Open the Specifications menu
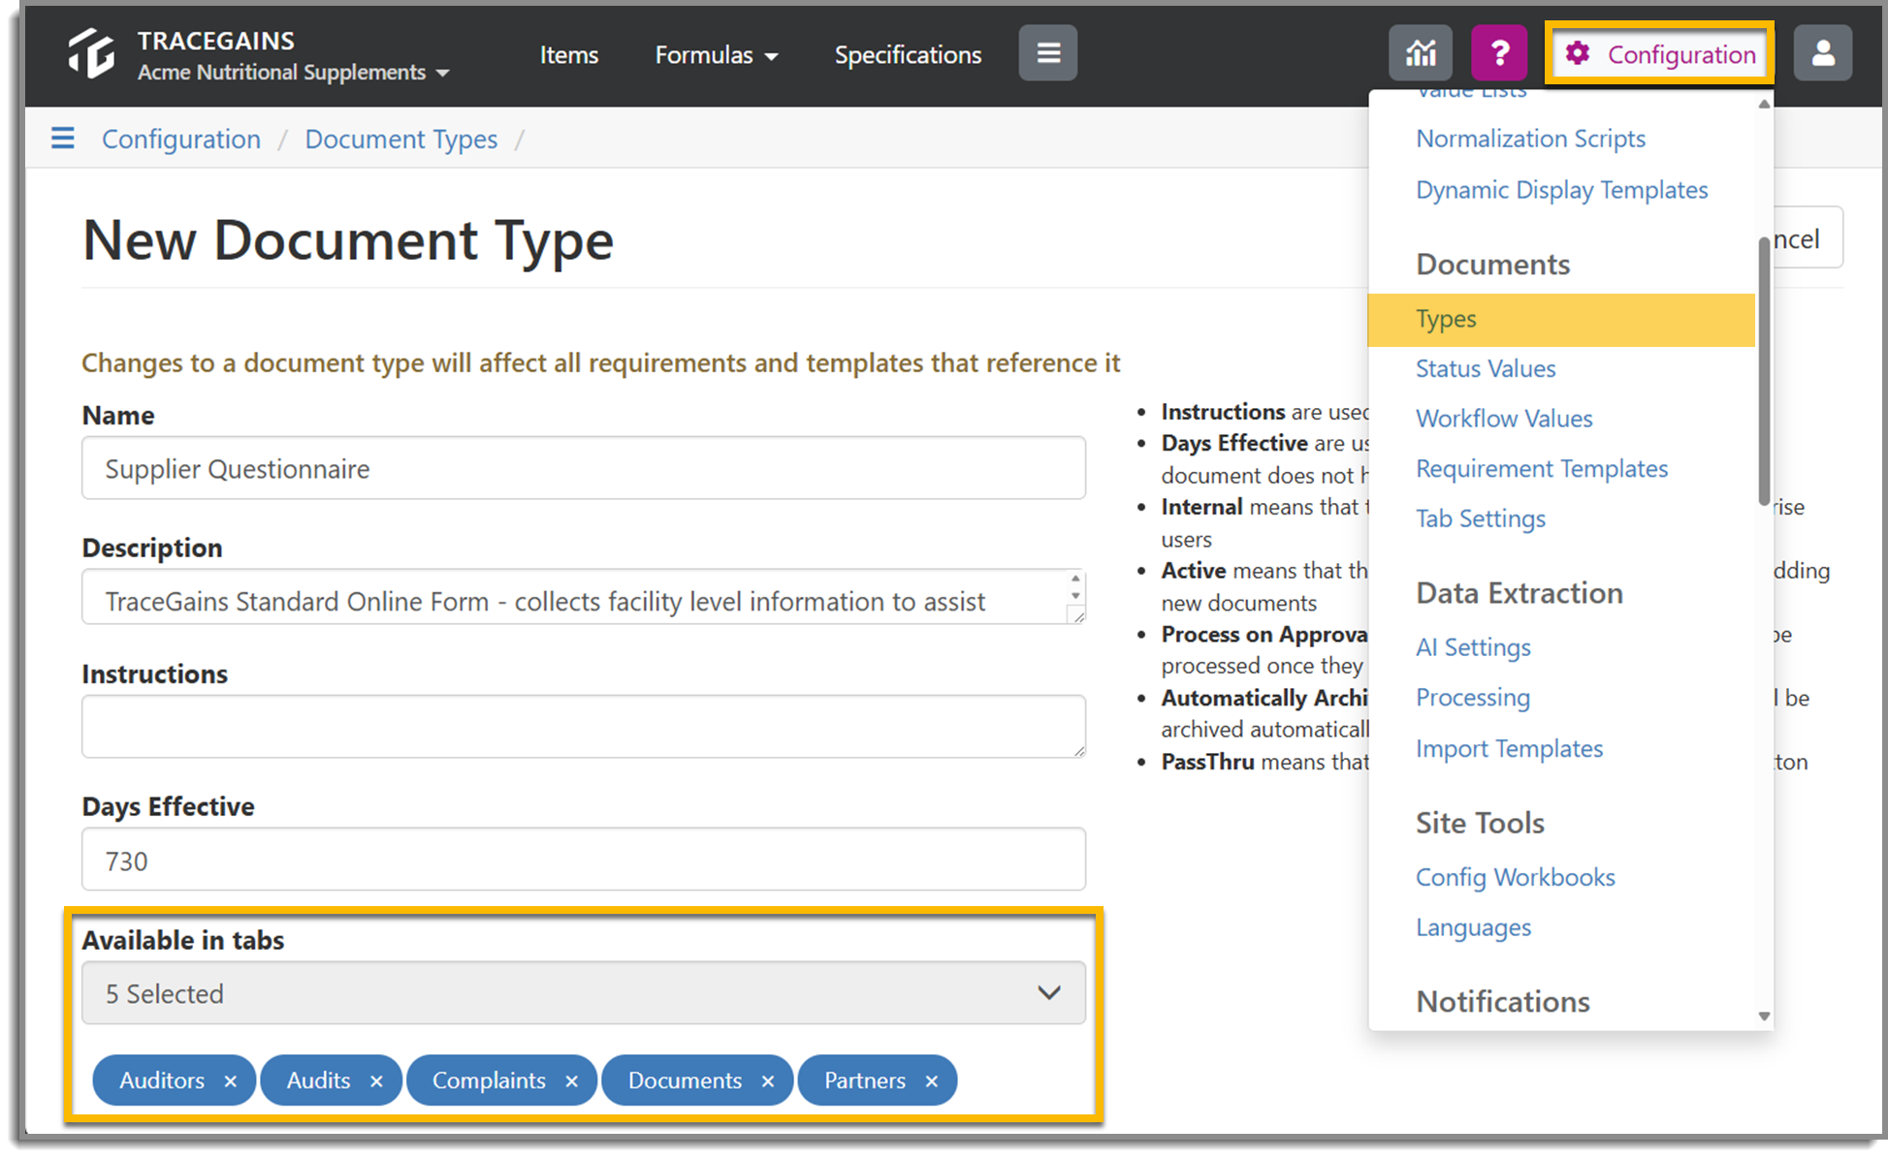 (908, 55)
